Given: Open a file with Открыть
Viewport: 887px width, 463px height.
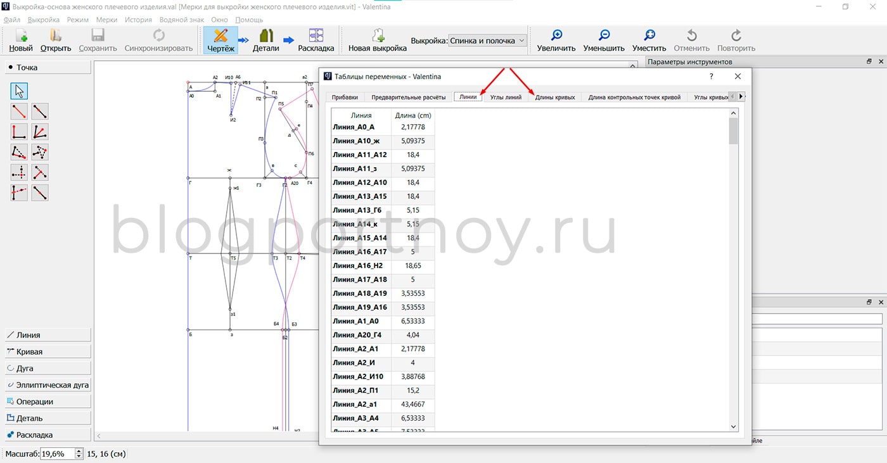Looking at the screenshot, I should click(x=56, y=41).
